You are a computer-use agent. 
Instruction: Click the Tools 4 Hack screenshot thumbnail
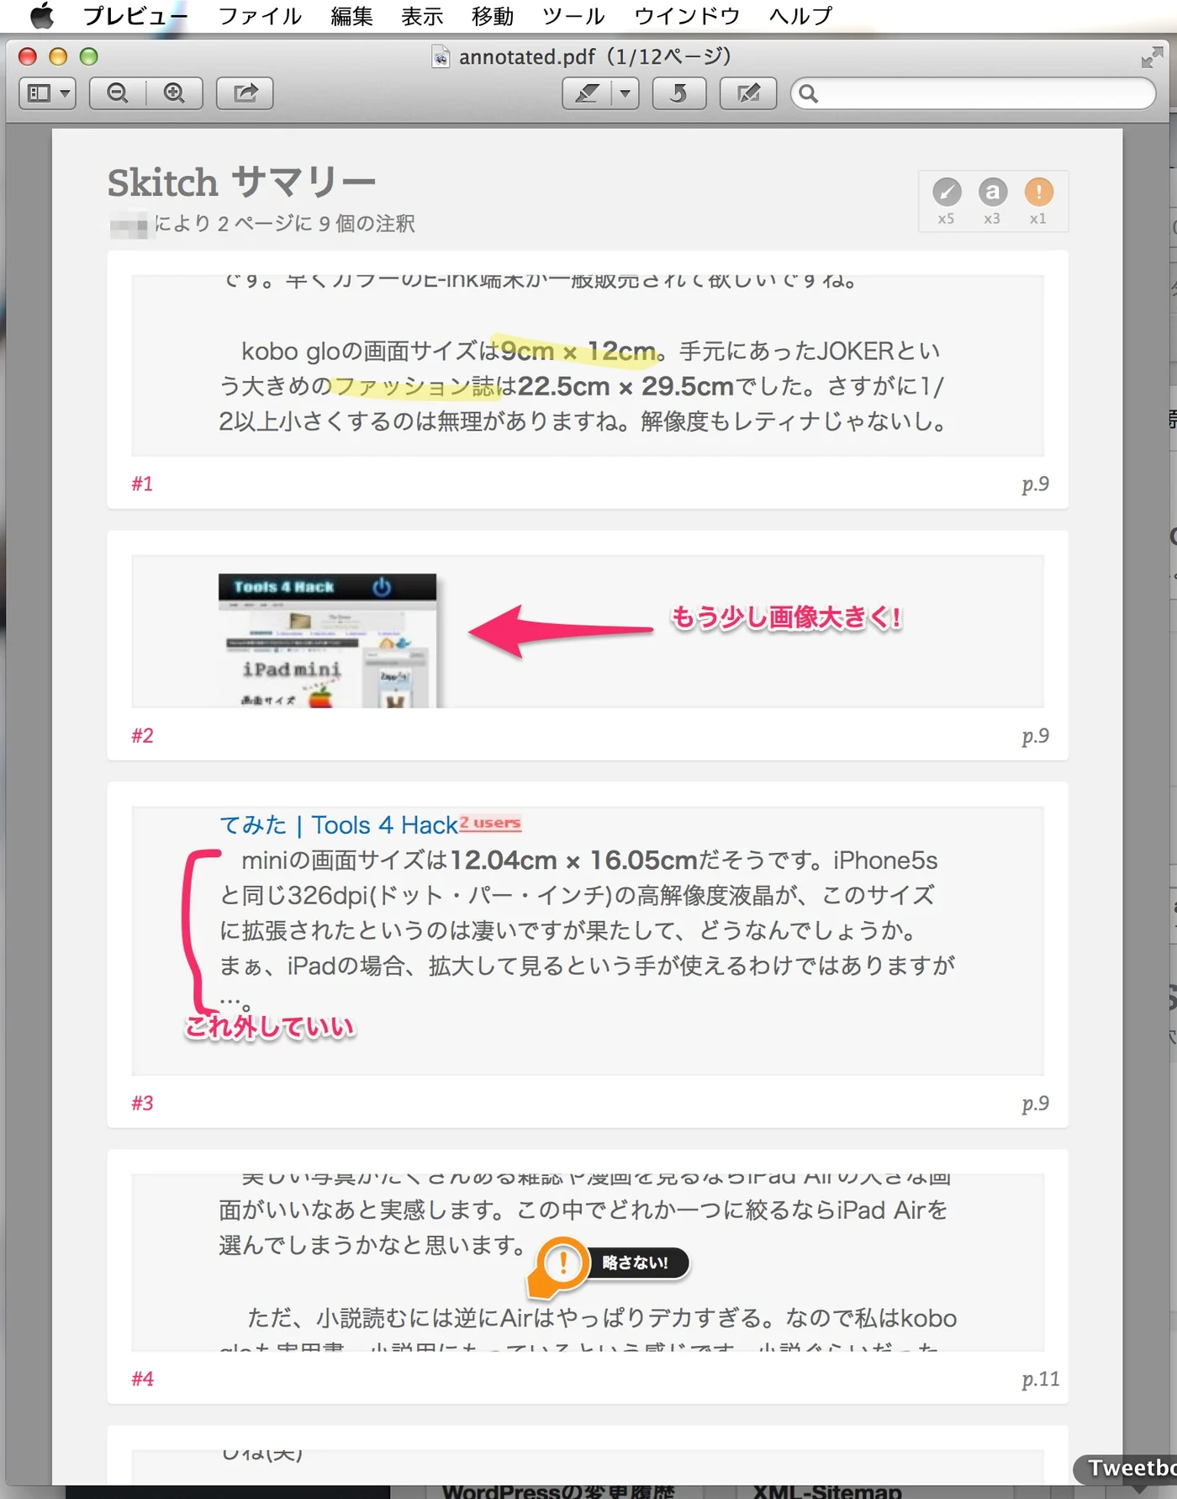pyautogui.click(x=328, y=640)
